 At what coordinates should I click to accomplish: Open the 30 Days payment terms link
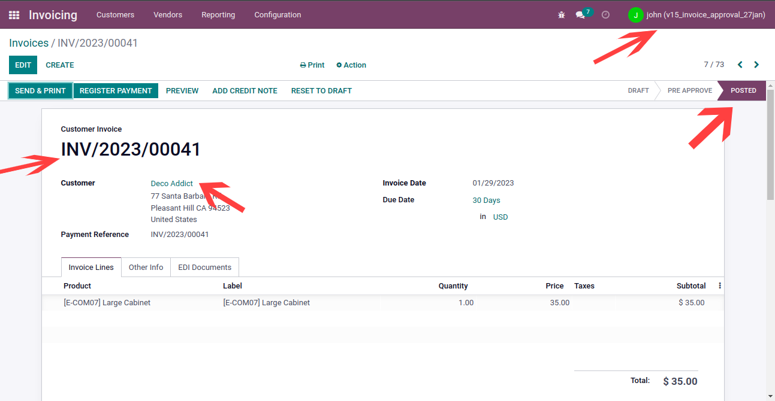pos(486,200)
